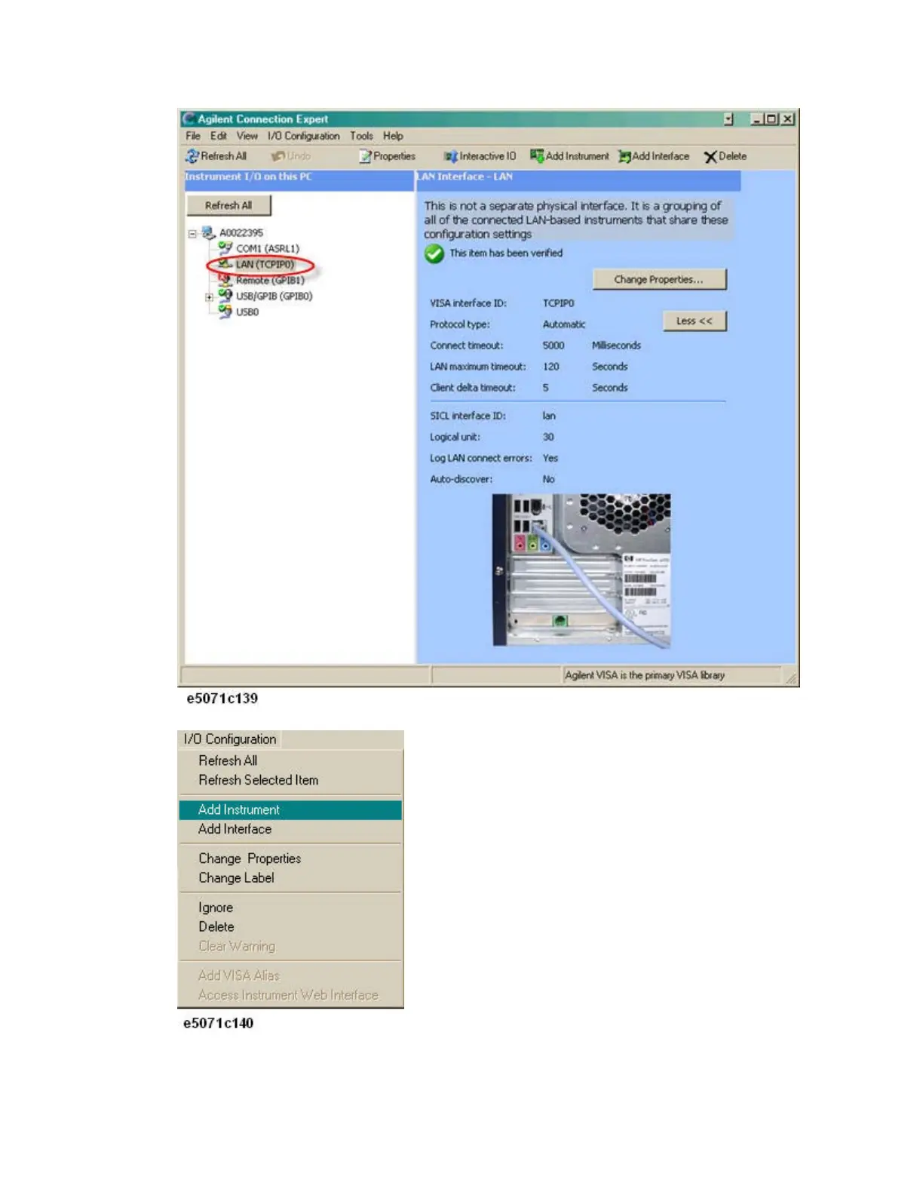Image resolution: width=923 pixels, height=1195 pixels.
Task: Click the Delete X toolbar icon
Action: 710,156
